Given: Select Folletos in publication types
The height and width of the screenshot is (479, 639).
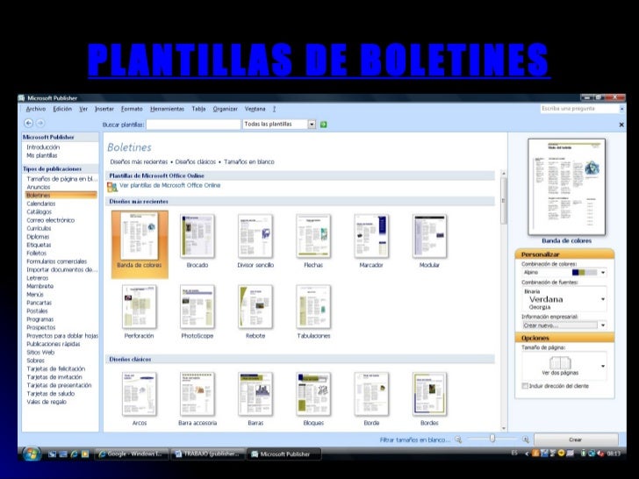Looking at the screenshot, I should coord(36,254).
